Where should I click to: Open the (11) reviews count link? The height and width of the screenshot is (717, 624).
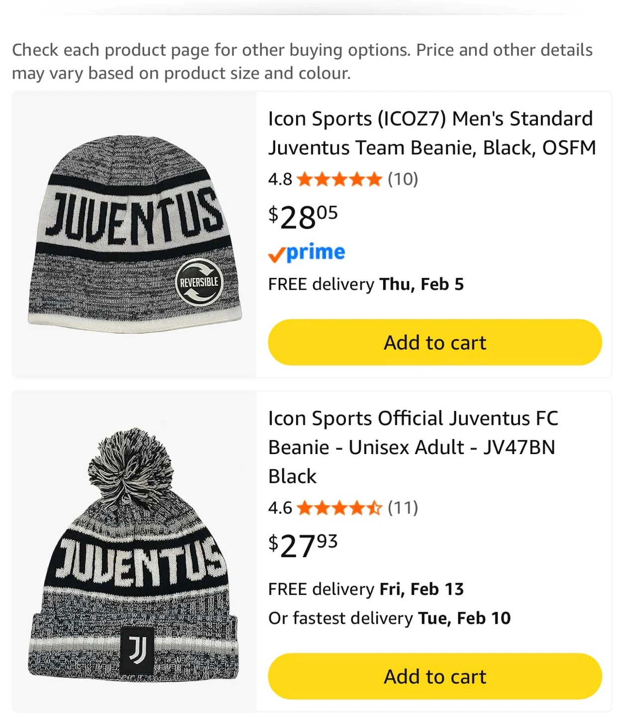403,508
